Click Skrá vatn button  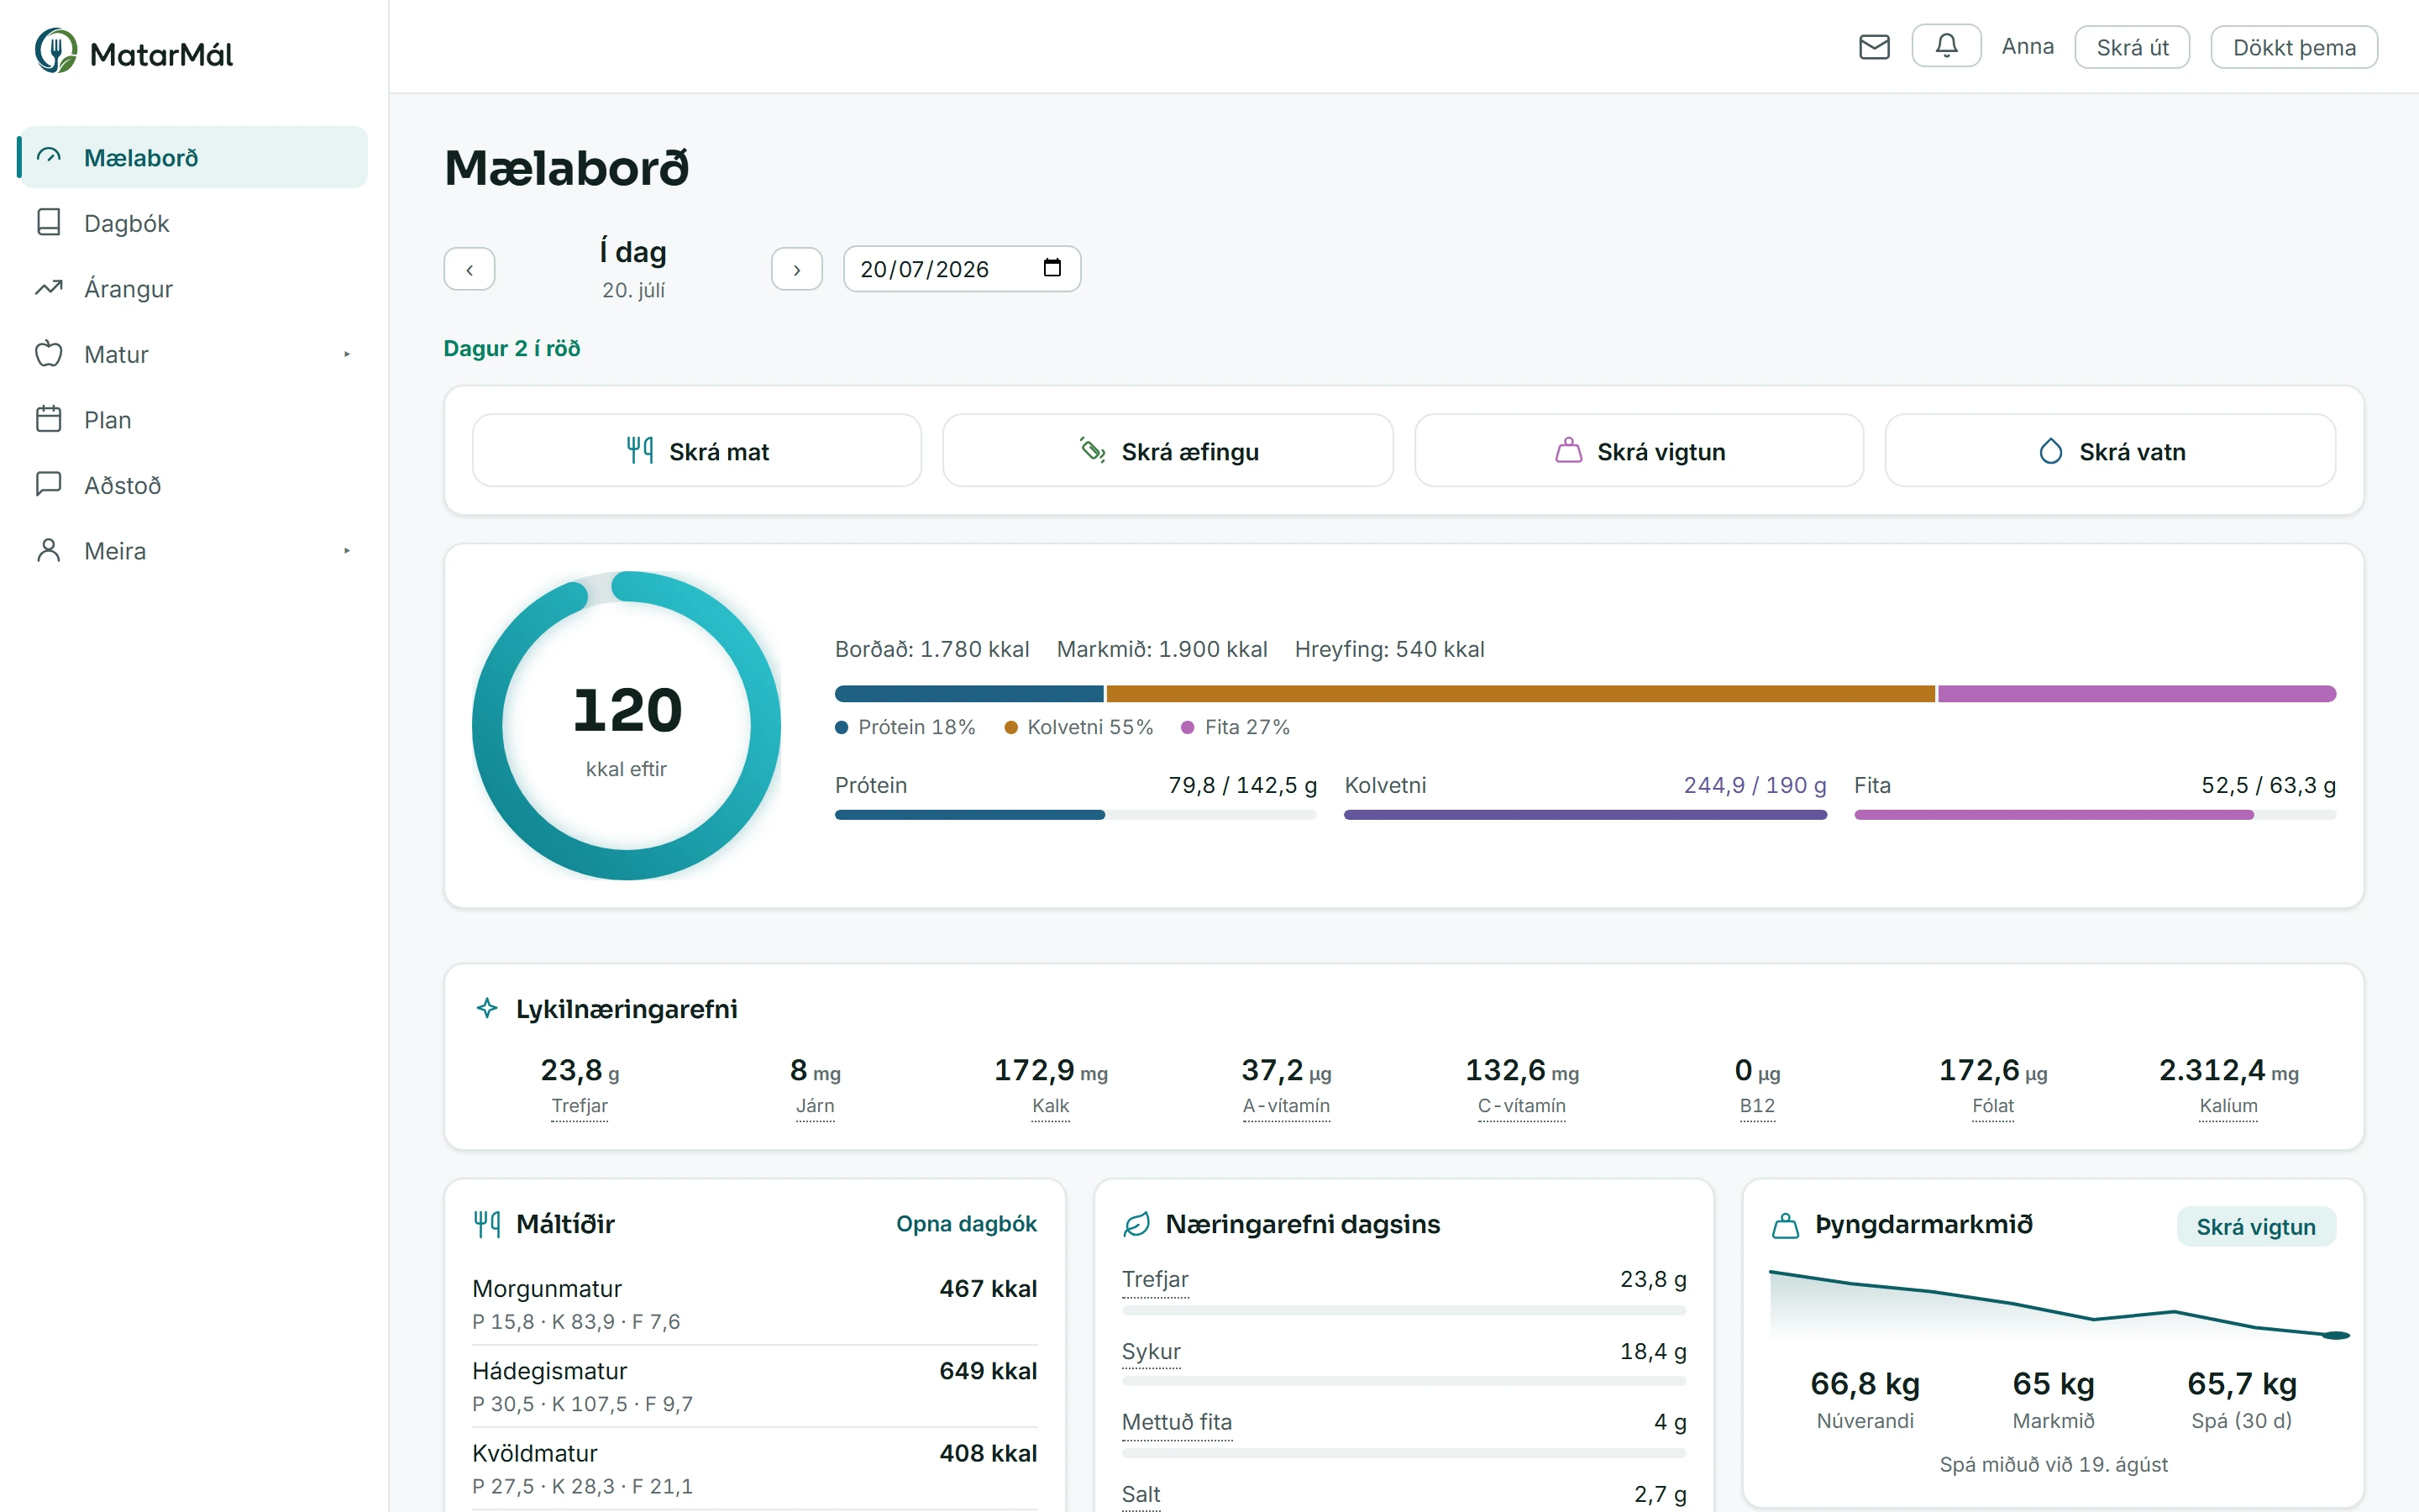click(2110, 451)
